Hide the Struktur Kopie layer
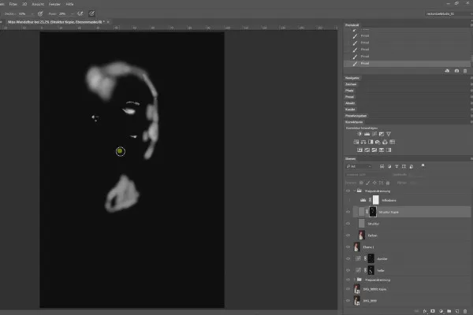 point(348,212)
